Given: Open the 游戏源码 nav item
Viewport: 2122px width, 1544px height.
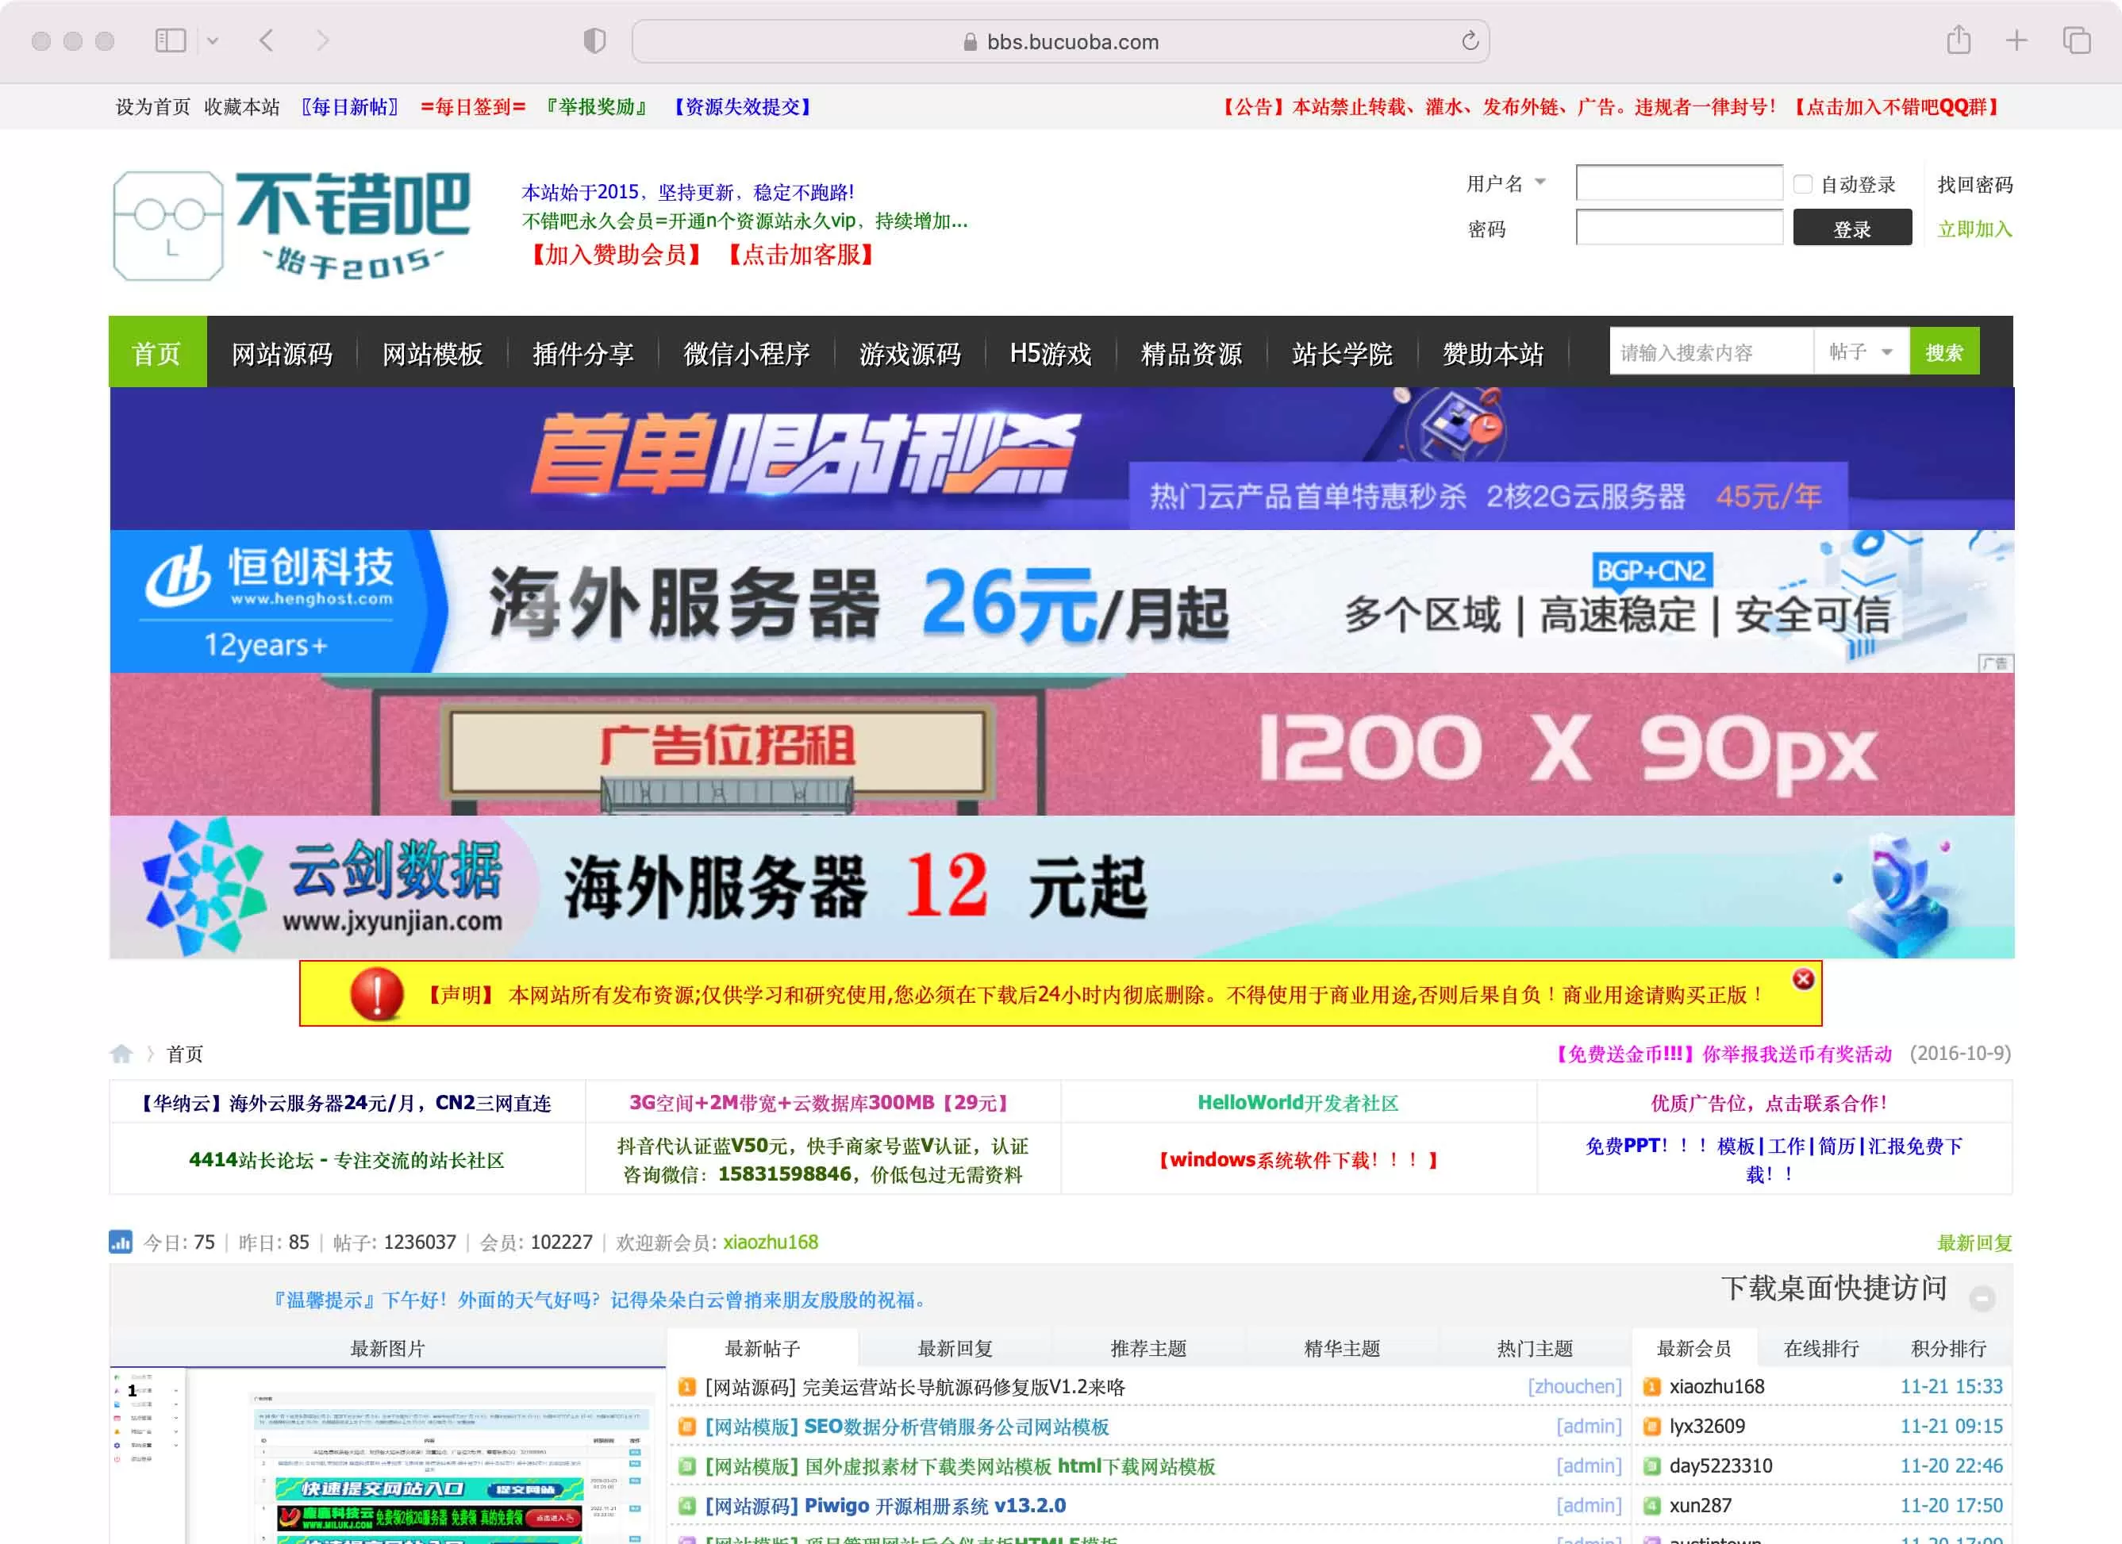Looking at the screenshot, I should (909, 354).
